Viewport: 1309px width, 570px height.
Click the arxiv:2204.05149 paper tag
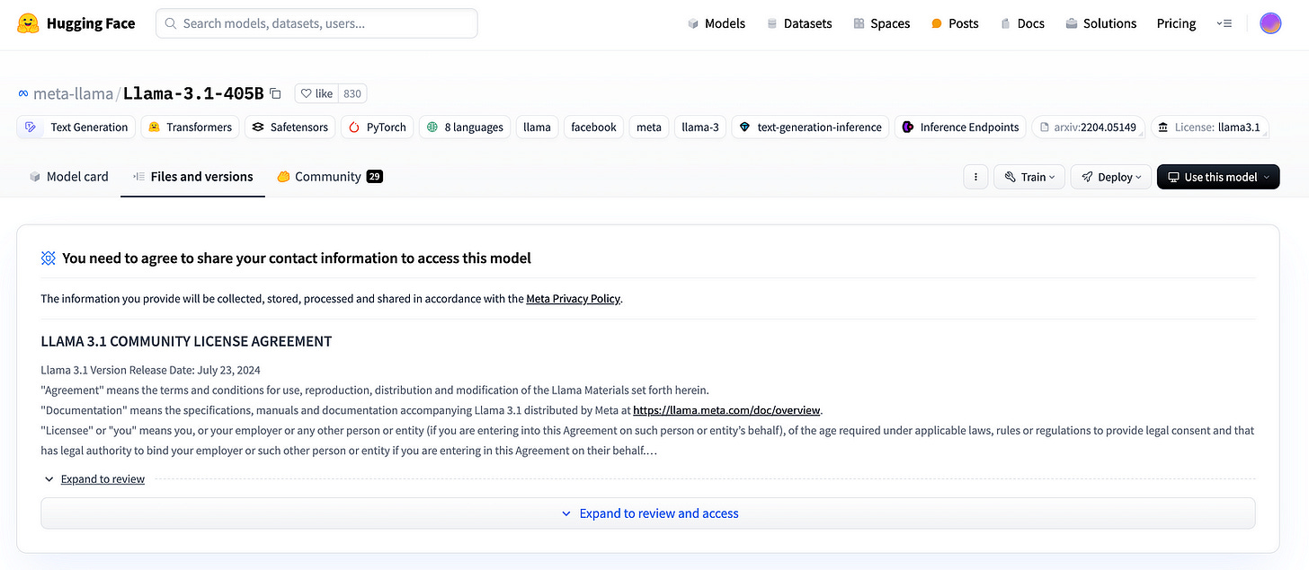1088,127
